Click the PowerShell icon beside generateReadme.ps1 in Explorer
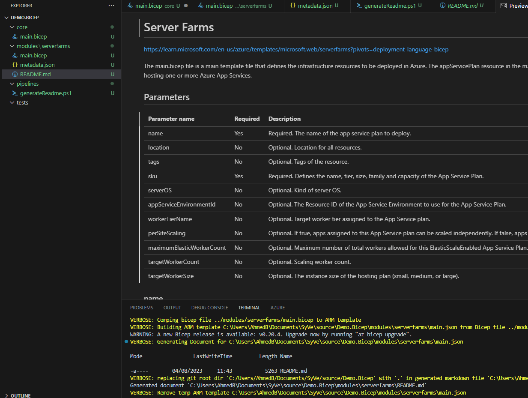528x398 pixels. (x=16, y=93)
